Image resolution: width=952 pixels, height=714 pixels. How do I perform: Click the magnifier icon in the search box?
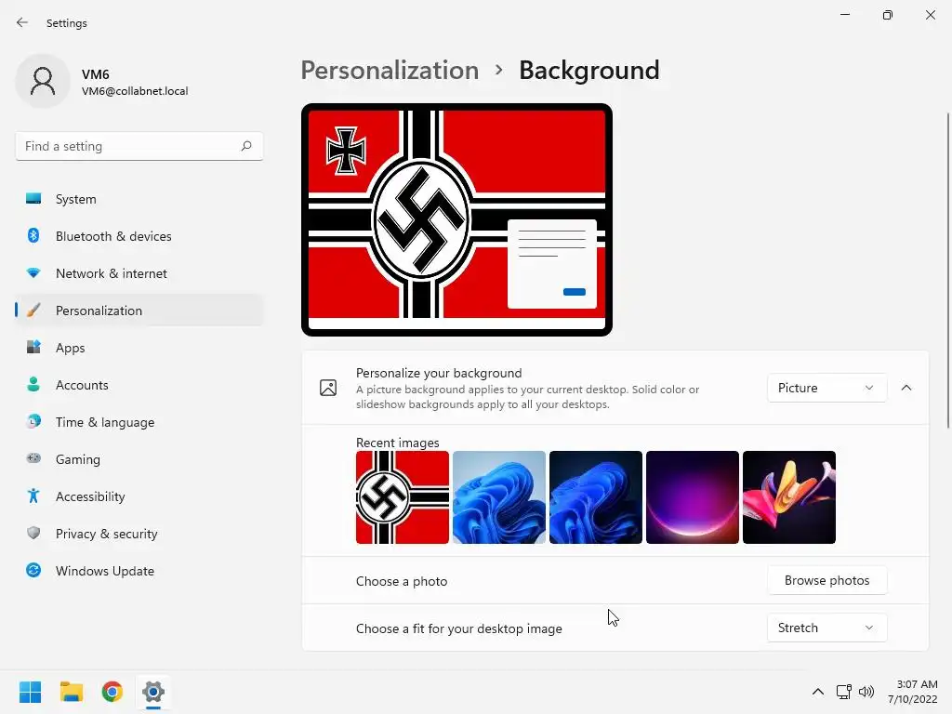tap(245, 146)
